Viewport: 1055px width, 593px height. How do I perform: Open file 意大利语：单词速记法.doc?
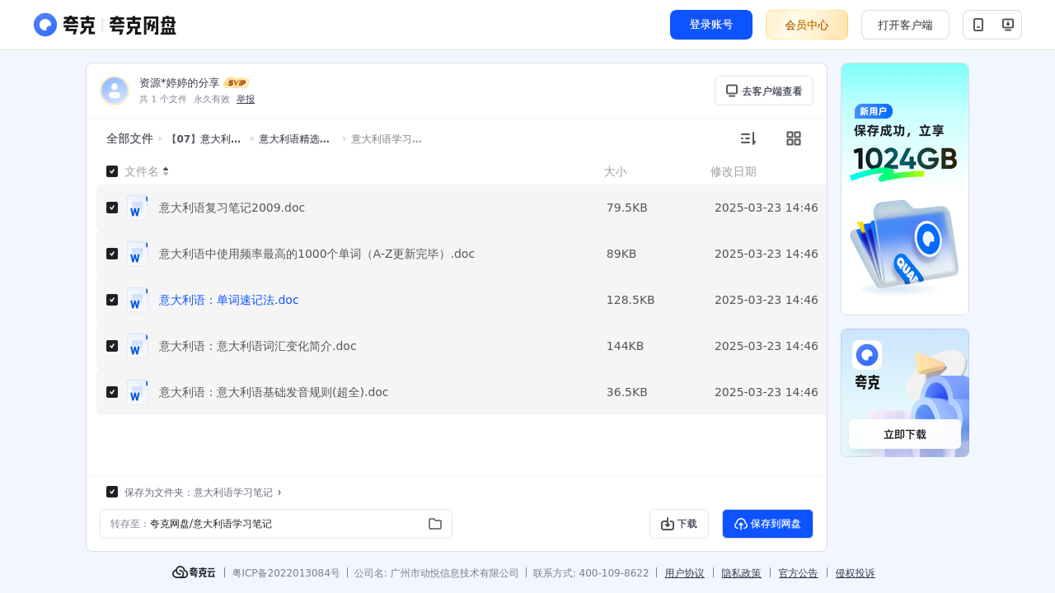(229, 300)
